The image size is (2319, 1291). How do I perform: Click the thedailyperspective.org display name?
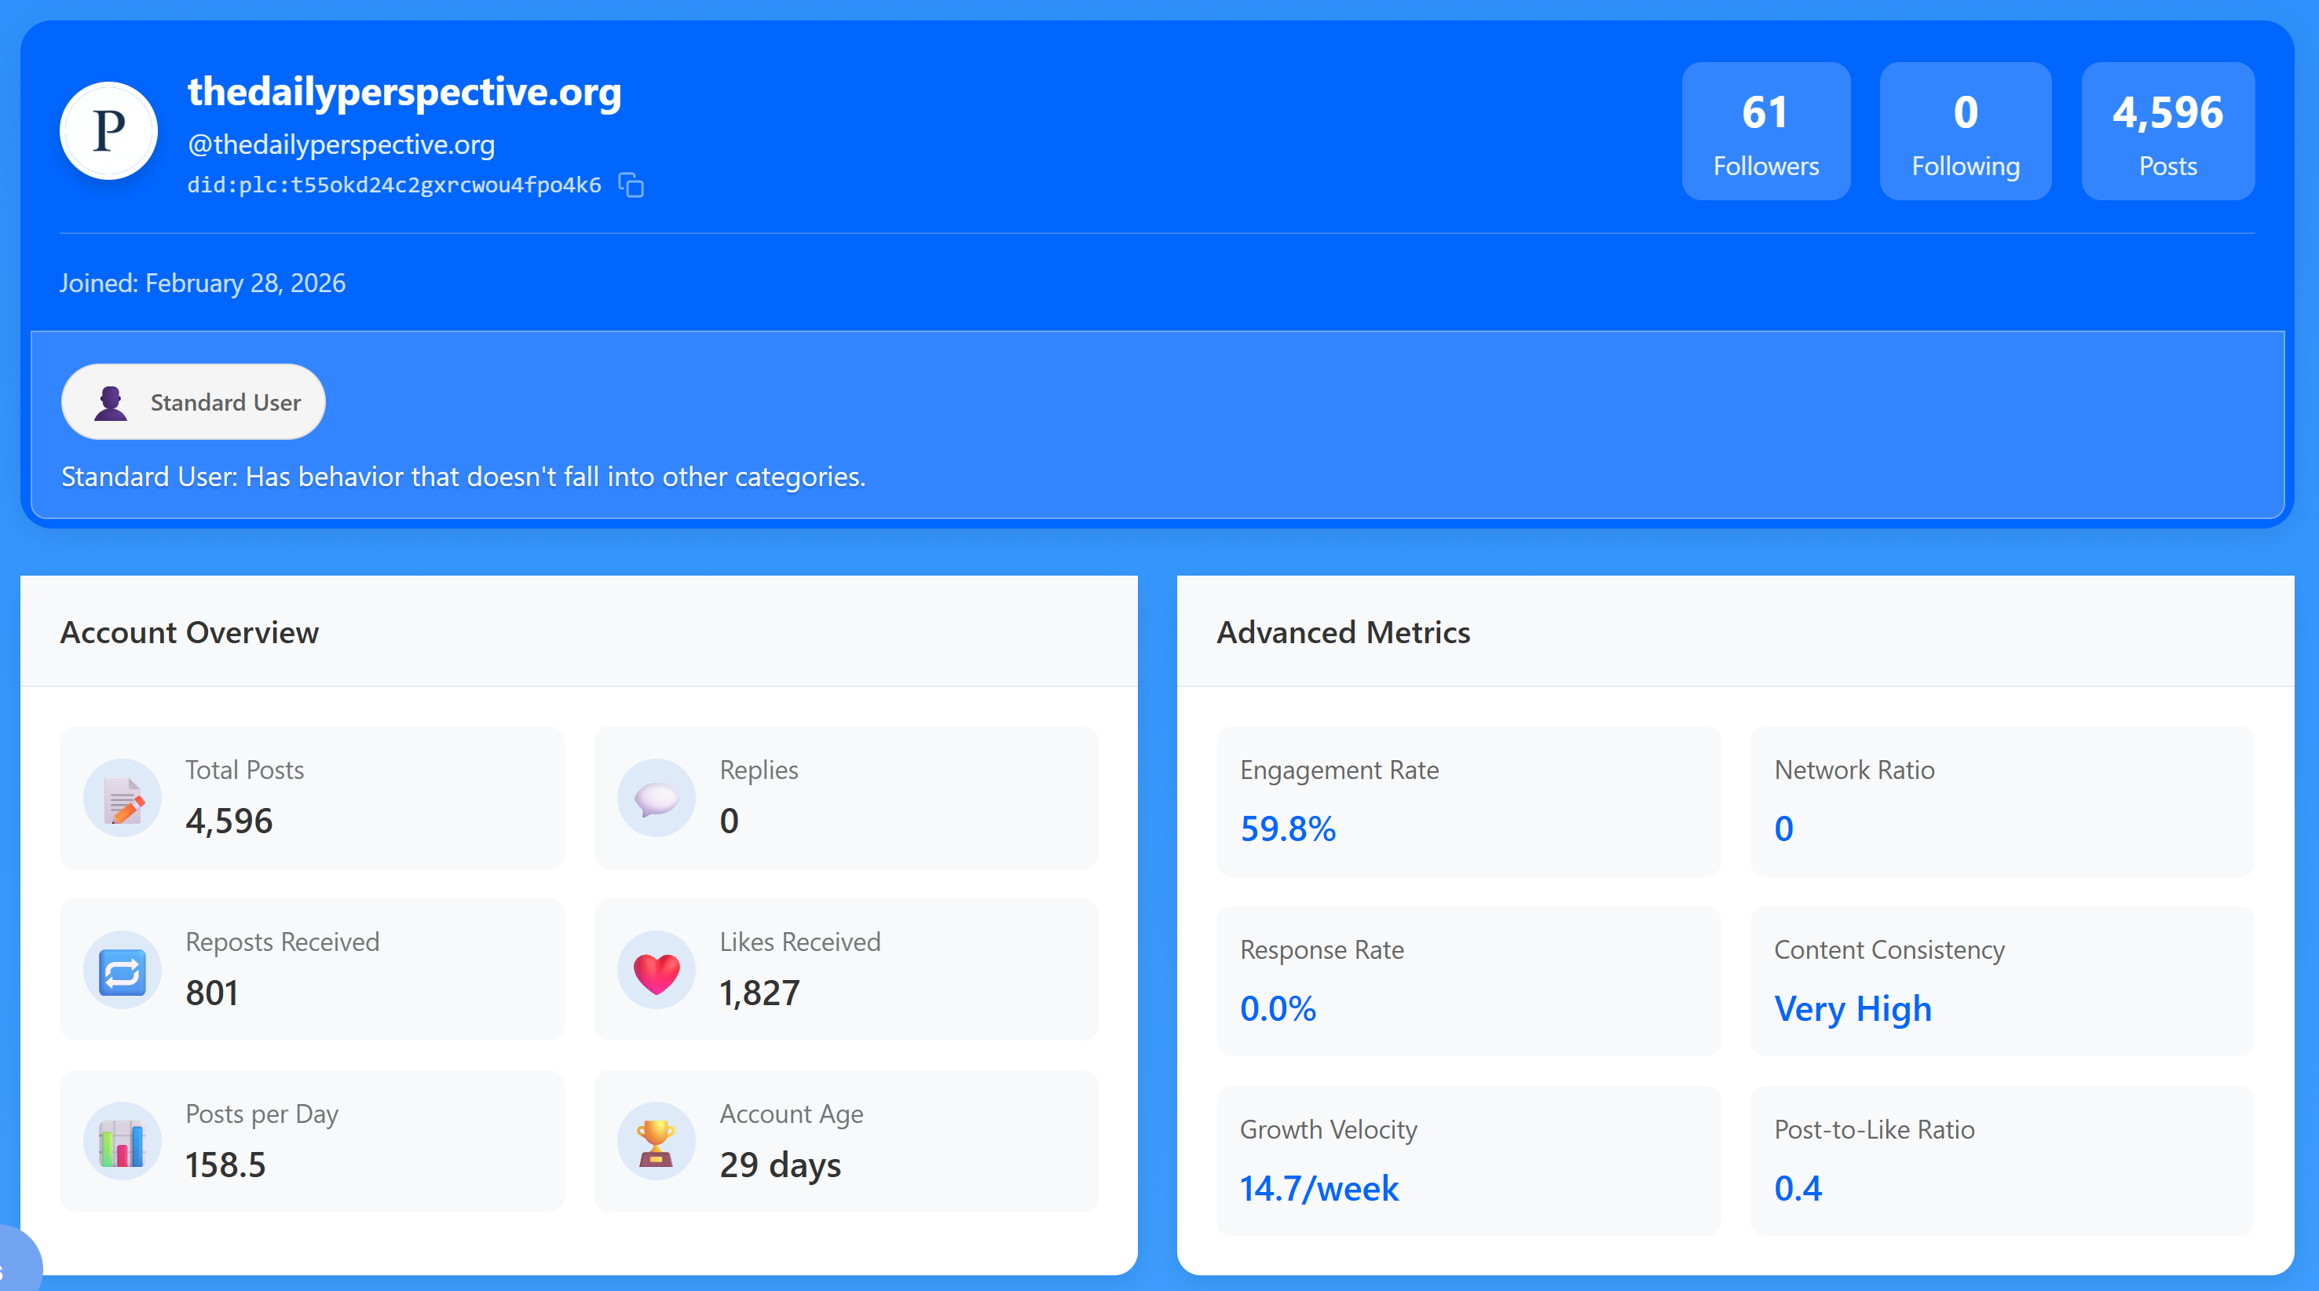point(404,91)
